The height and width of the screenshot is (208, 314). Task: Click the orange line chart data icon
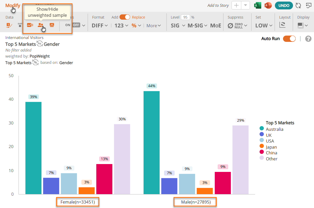(30, 25)
